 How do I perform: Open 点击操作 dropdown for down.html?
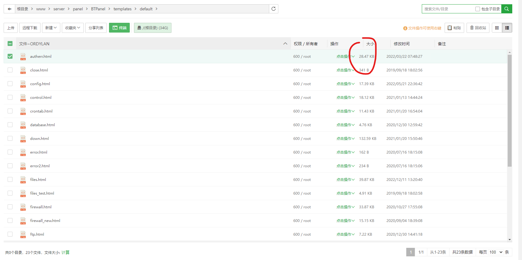click(345, 139)
